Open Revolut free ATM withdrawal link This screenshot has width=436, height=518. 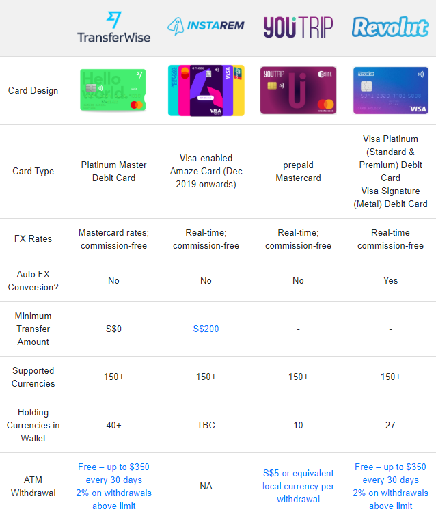[390, 487]
